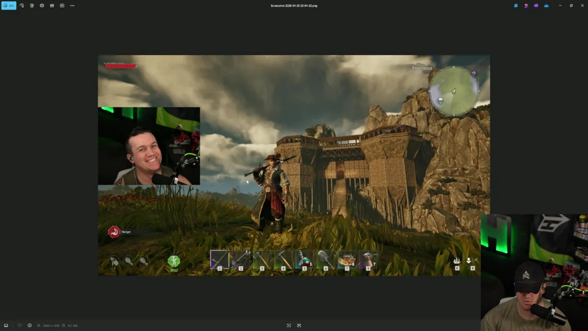Open the blue Designer app icon
The image size is (588, 331).
[x=516, y=6]
